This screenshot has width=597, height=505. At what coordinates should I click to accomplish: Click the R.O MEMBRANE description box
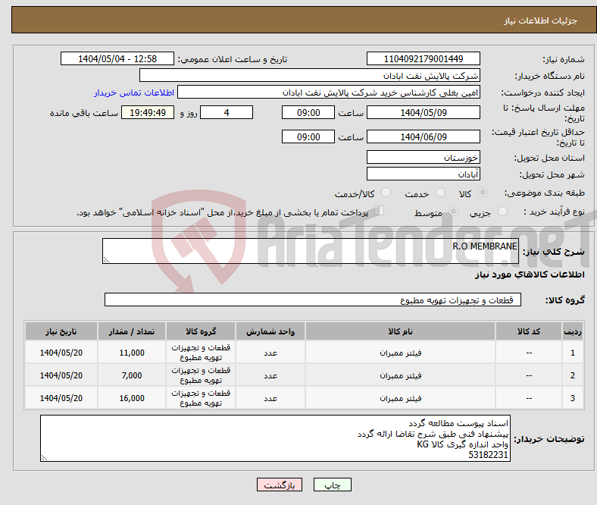[x=311, y=251]
